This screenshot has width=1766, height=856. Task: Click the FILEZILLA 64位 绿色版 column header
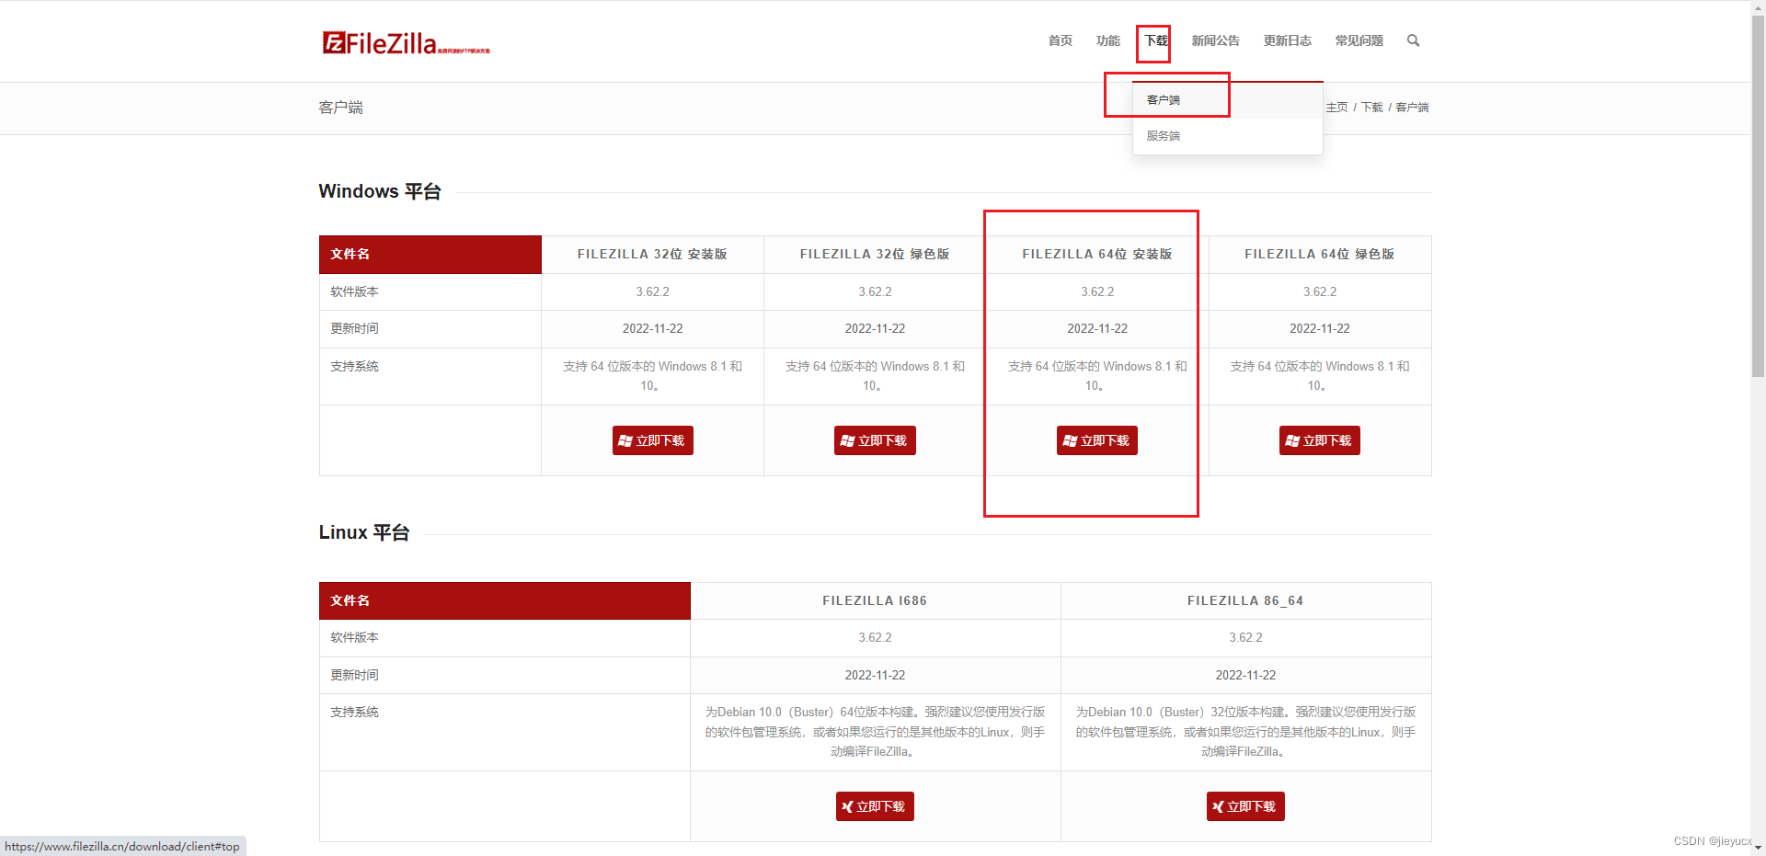[1319, 255]
